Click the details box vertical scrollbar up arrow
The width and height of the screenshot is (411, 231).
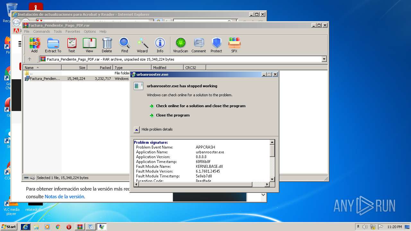tap(272, 142)
